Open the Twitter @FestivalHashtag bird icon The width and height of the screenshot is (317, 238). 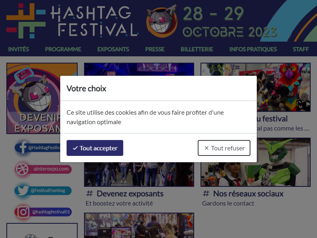point(23,190)
